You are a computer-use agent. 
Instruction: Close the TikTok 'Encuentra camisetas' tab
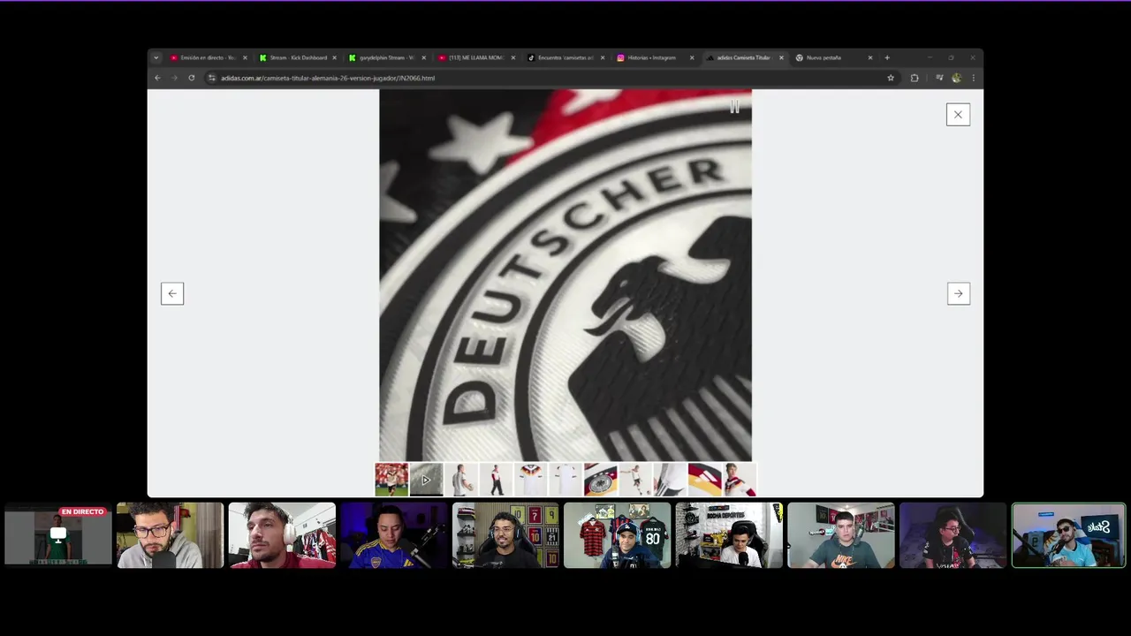603,57
